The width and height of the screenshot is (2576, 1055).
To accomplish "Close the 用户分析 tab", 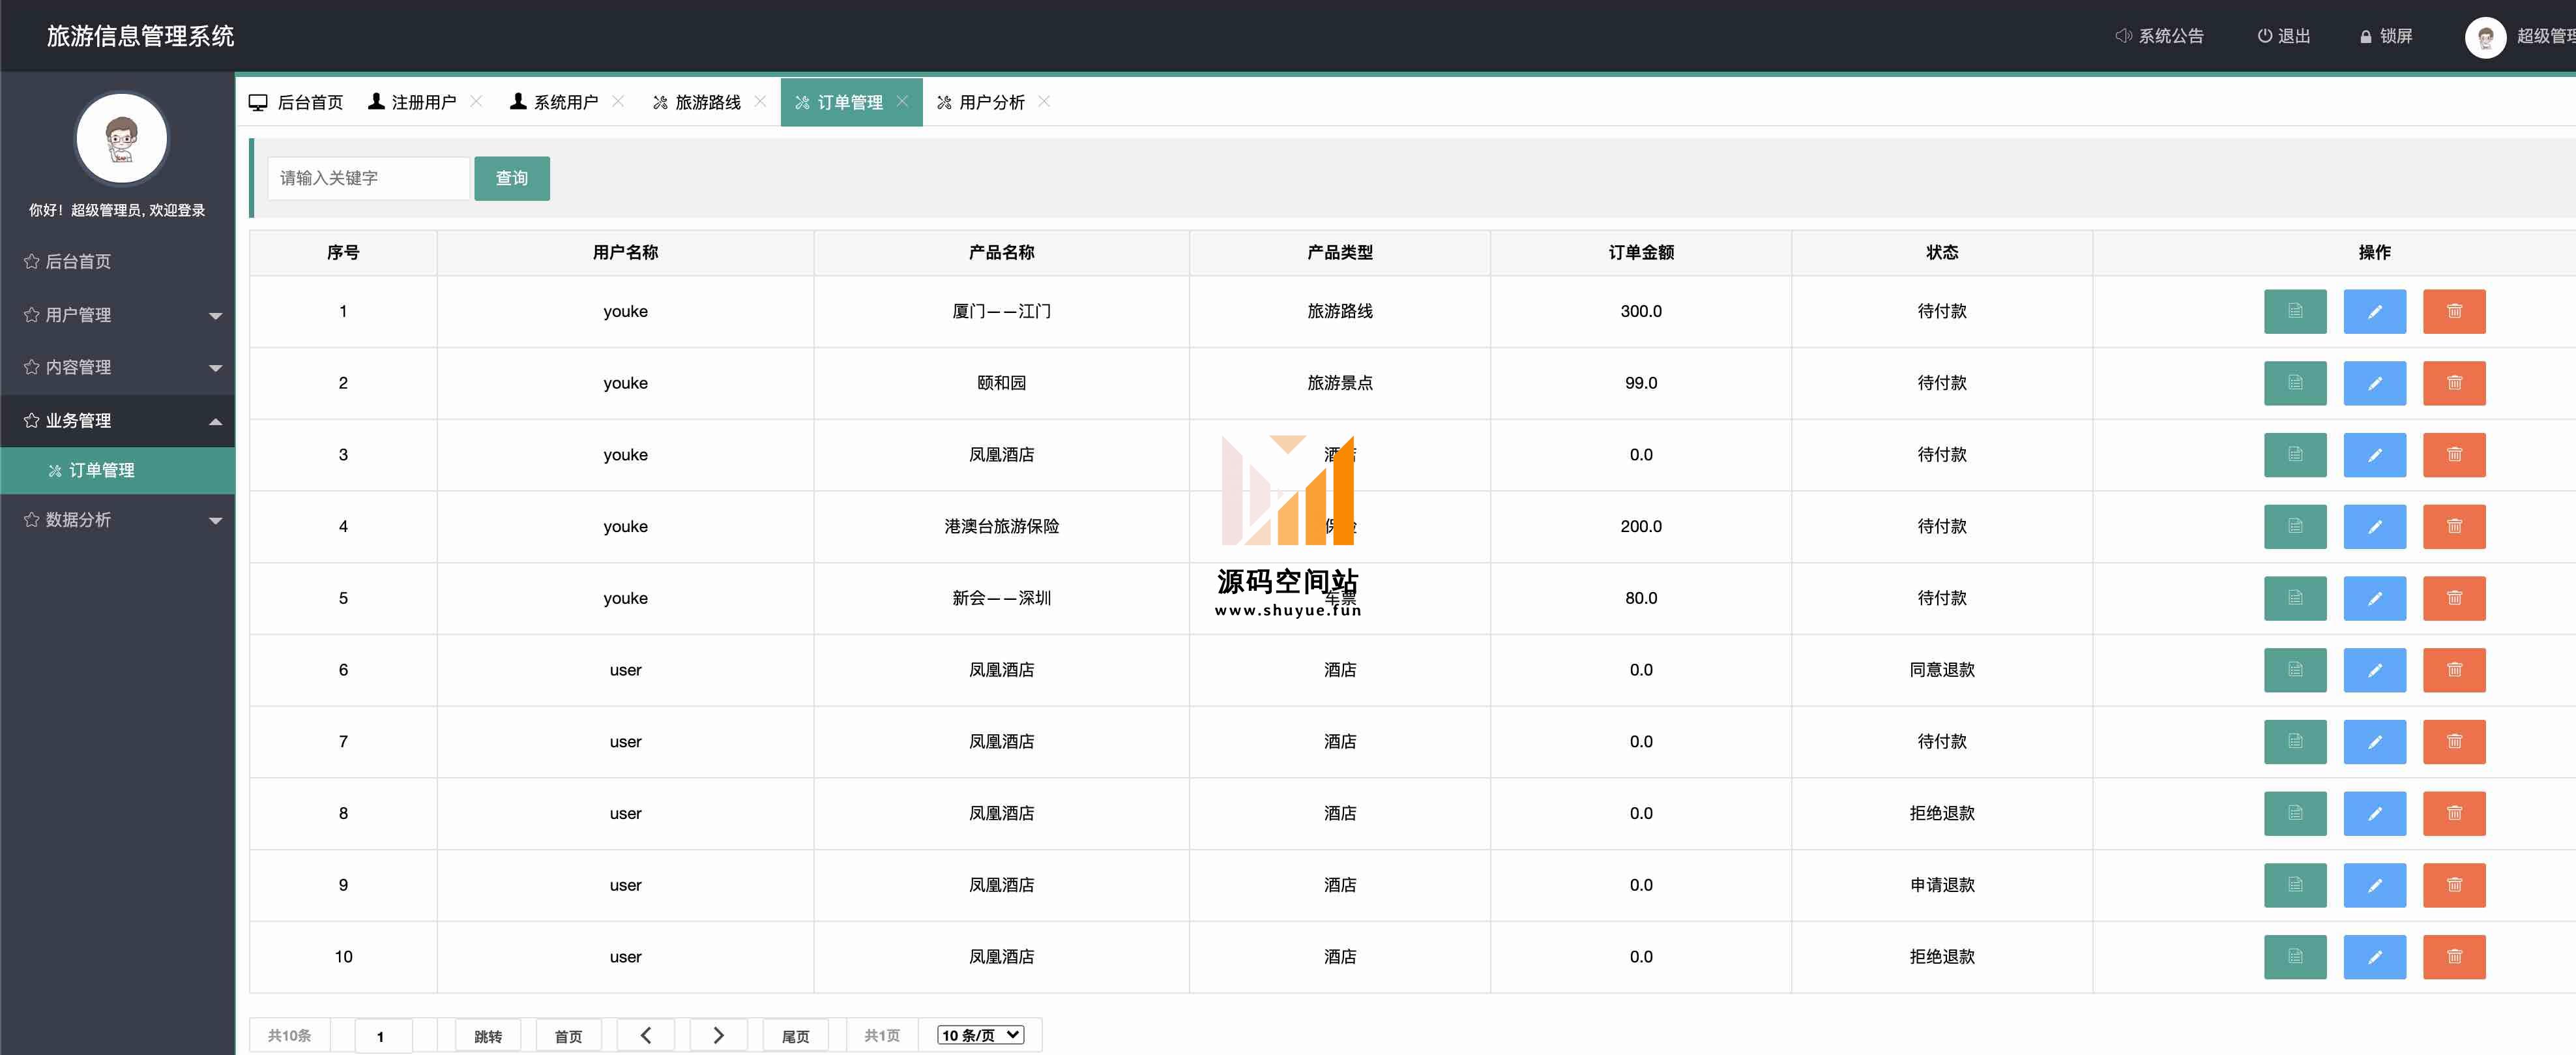I will point(1044,101).
